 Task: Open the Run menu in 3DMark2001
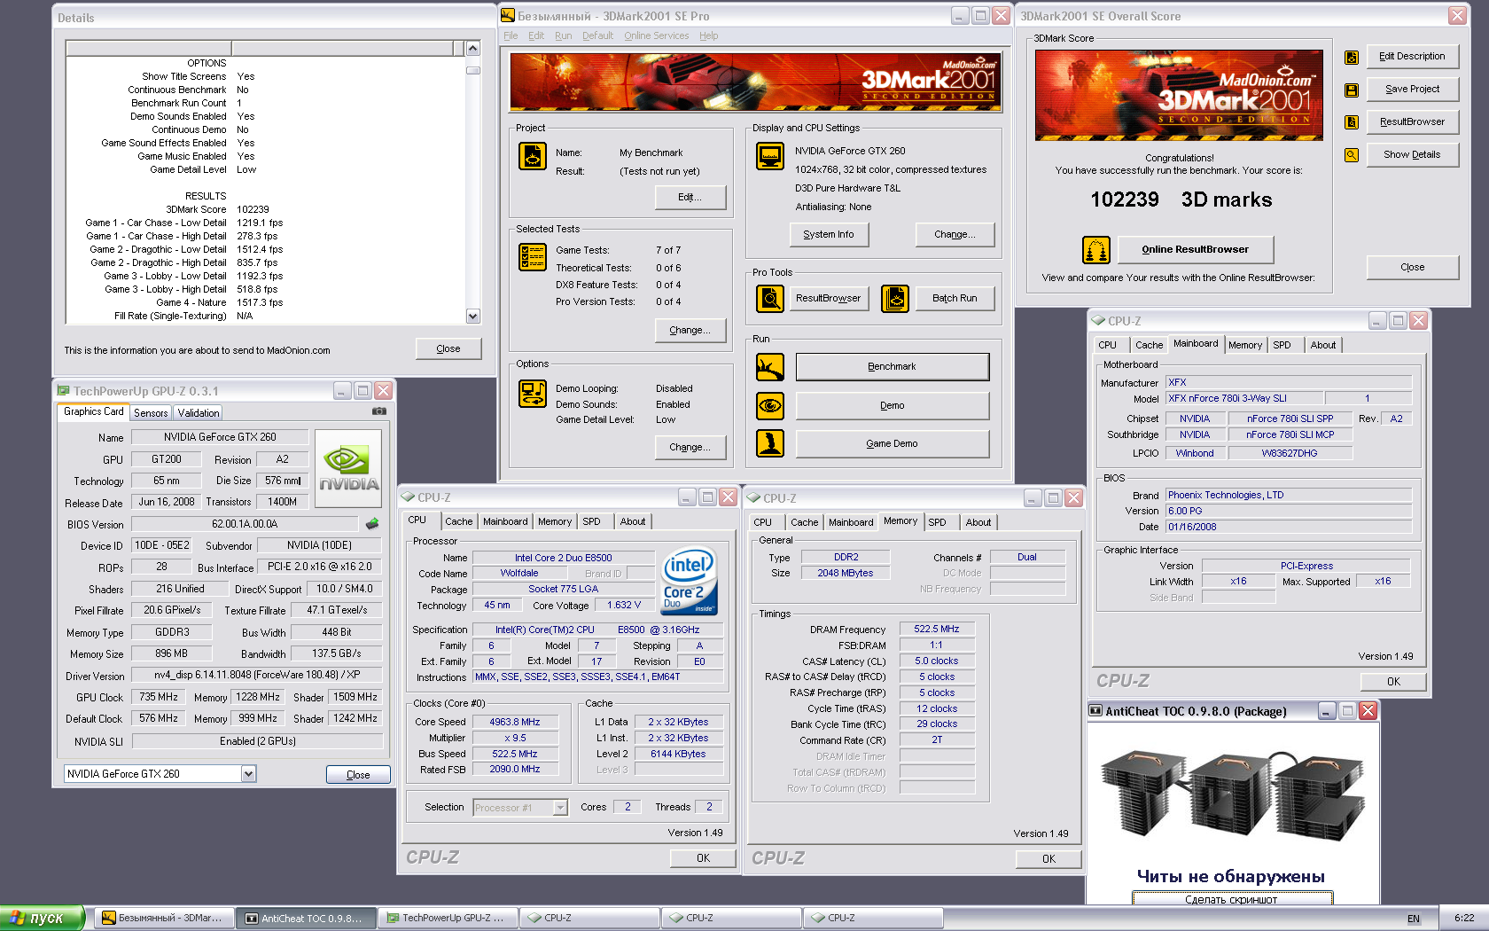tap(564, 36)
